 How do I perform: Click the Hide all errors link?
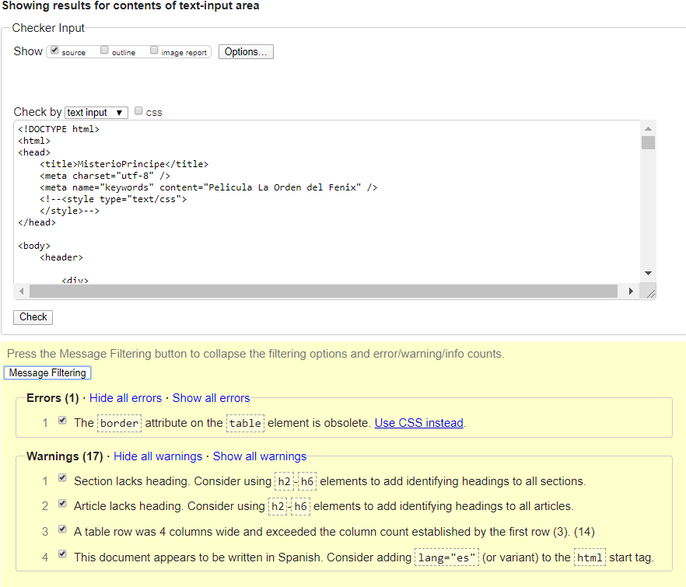pyautogui.click(x=125, y=397)
